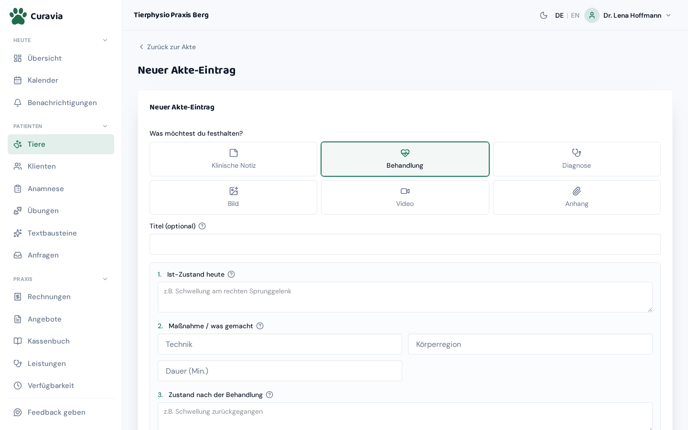Screen dimensions: 688x430
Task: Click the Verfügbarkeit clock icon
Action: (18, 386)
